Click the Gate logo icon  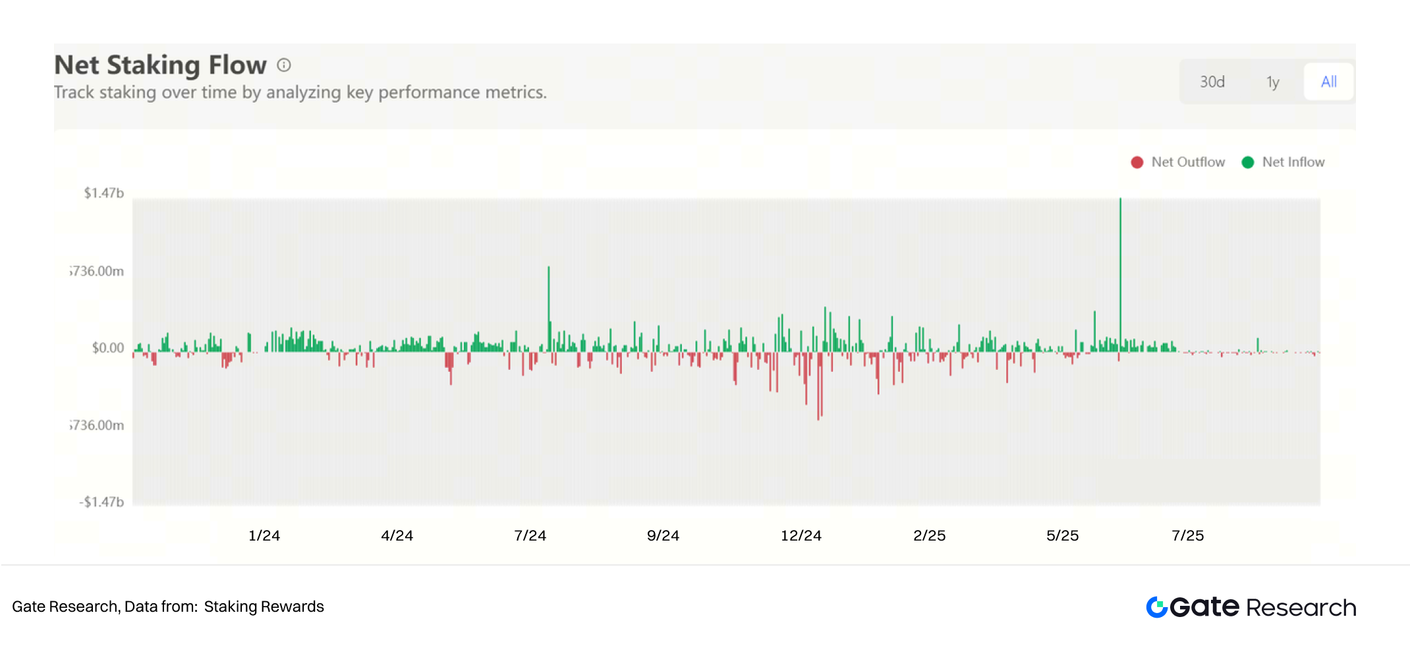pos(1156,607)
